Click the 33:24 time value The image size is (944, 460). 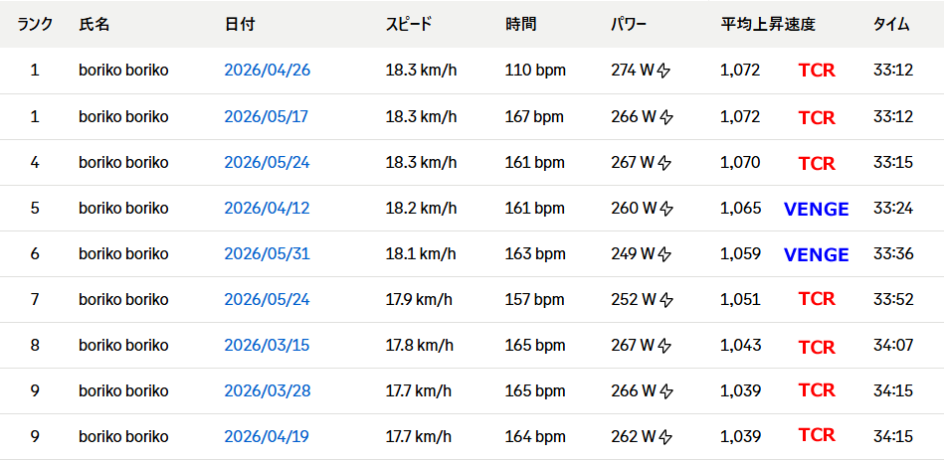pos(893,208)
